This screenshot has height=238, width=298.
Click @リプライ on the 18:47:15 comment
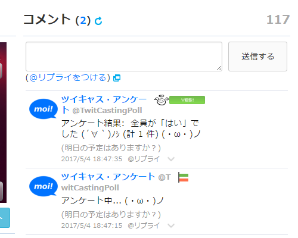pyautogui.click(x=144, y=226)
